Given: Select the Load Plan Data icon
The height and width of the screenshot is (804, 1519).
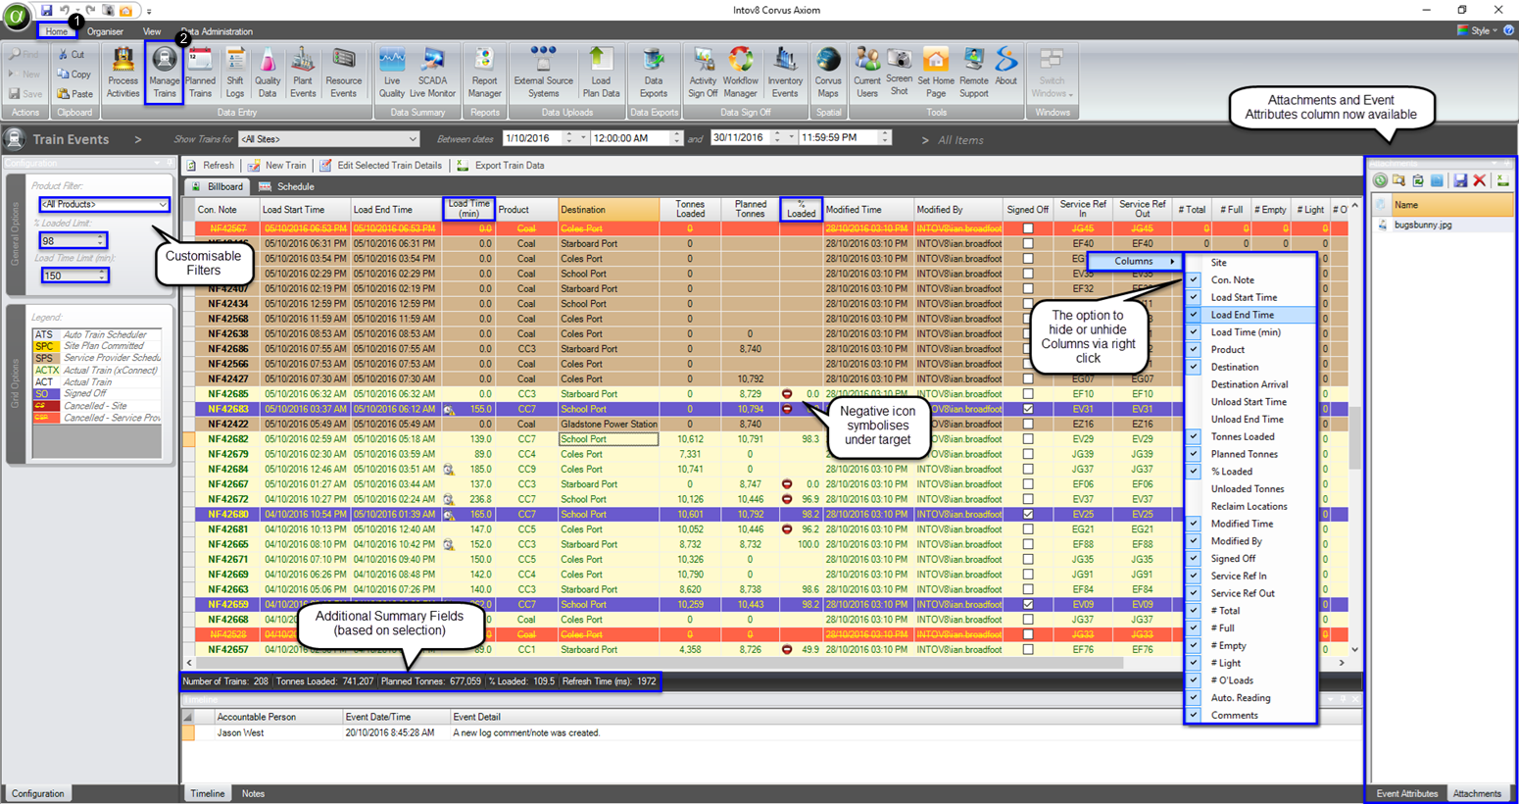Looking at the screenshot, I should click(x=601, y=74).
